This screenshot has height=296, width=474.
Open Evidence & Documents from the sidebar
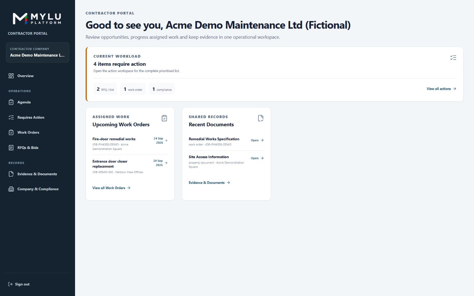click(38, 174)
